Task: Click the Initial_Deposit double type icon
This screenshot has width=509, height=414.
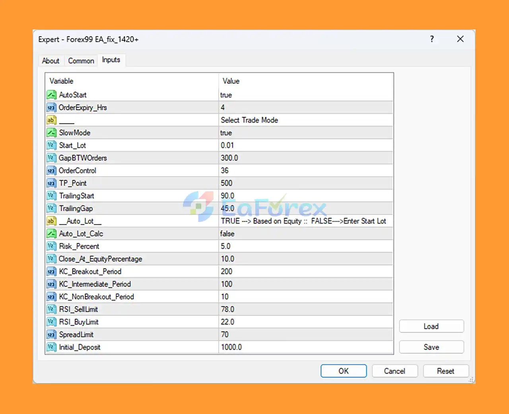Action: tap(52, 347)
